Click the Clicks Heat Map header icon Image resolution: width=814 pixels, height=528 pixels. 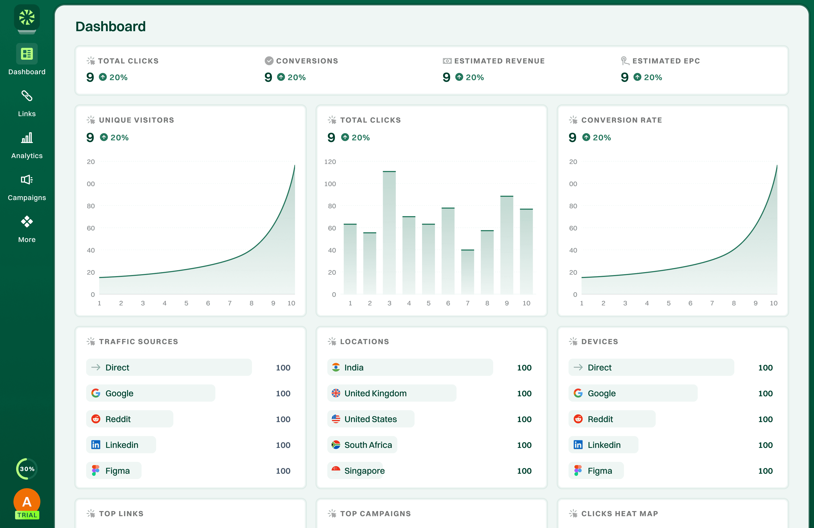click(x=573, y=513)
